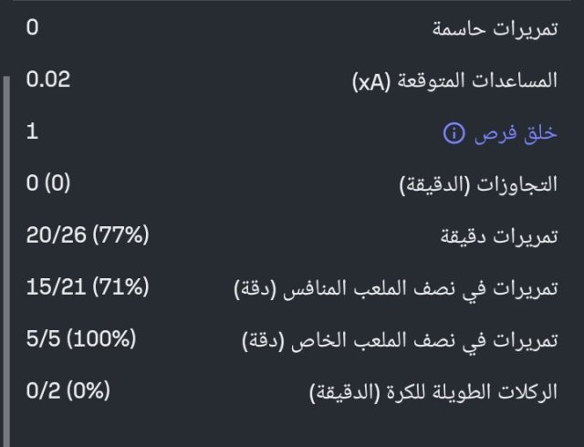Click the 5/5 (100%) own half value

click(x=81, y=340)
